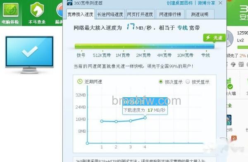Click the chart origin point marker

click(x=87, y=143)
